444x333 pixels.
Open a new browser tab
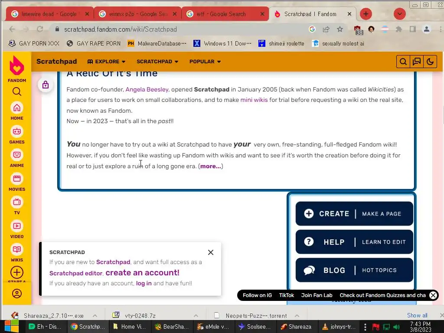click(x=366, y=14)
